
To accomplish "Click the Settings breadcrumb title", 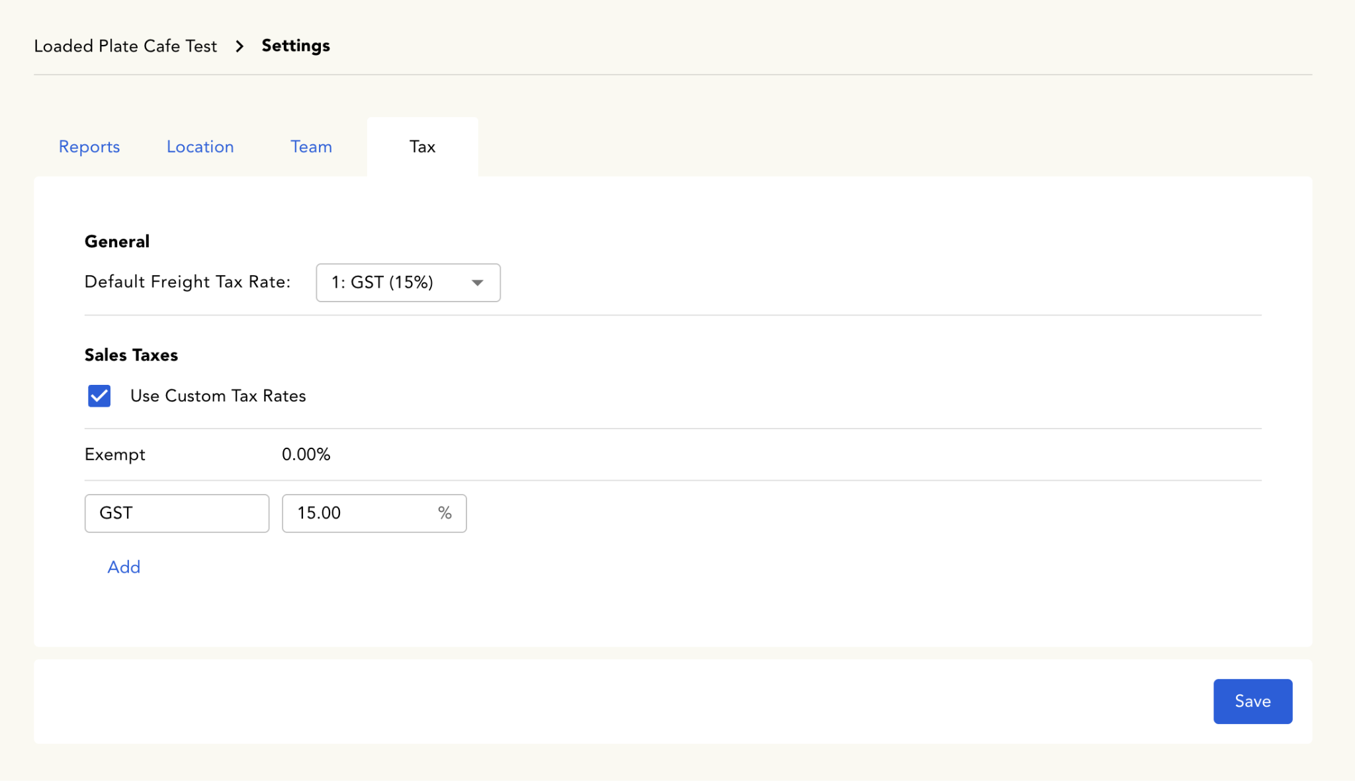I will pyautogui.click(x=296, y=46).
